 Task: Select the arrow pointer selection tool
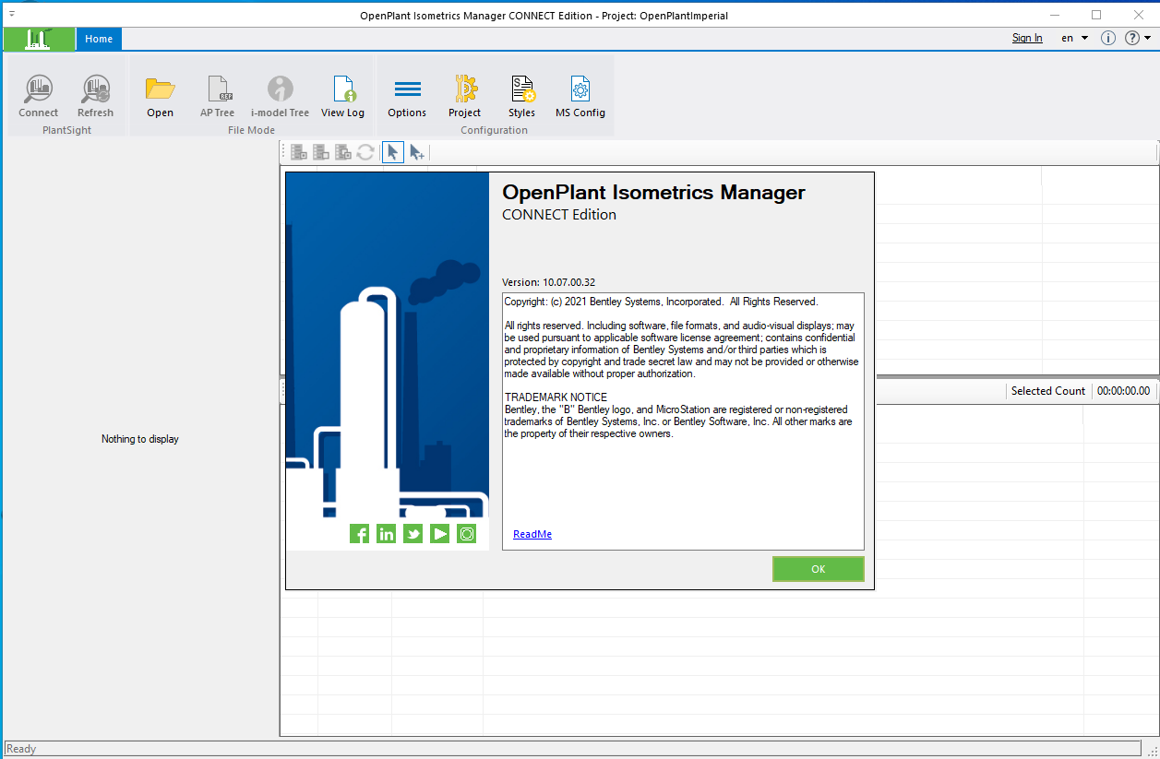click(393, 152)
